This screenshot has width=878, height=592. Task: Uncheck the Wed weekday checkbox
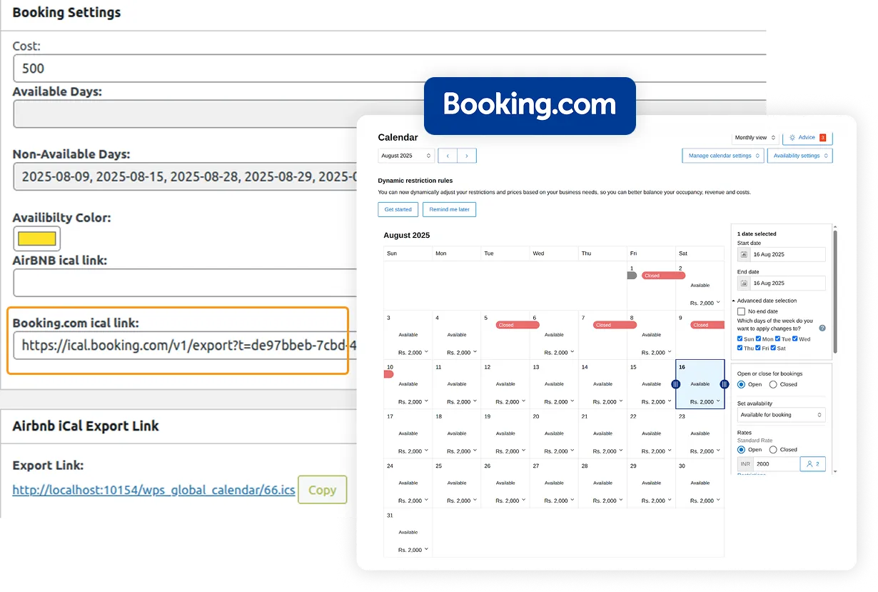point(795,338)
